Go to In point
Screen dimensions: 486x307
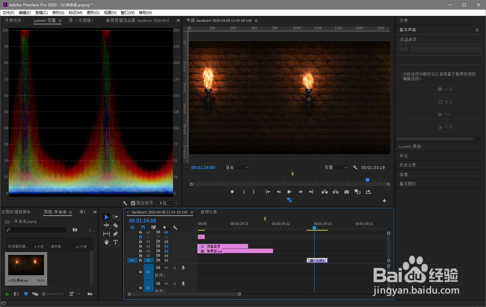(x=268, y=192)
